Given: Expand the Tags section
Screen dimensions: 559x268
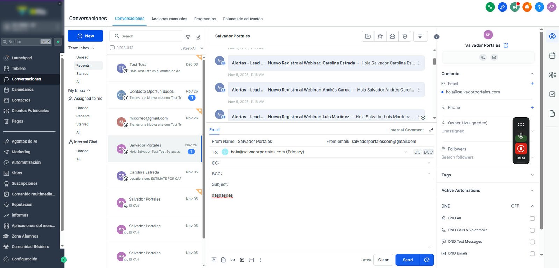Looking at the screenshot, I should click(x=488, y=175).
